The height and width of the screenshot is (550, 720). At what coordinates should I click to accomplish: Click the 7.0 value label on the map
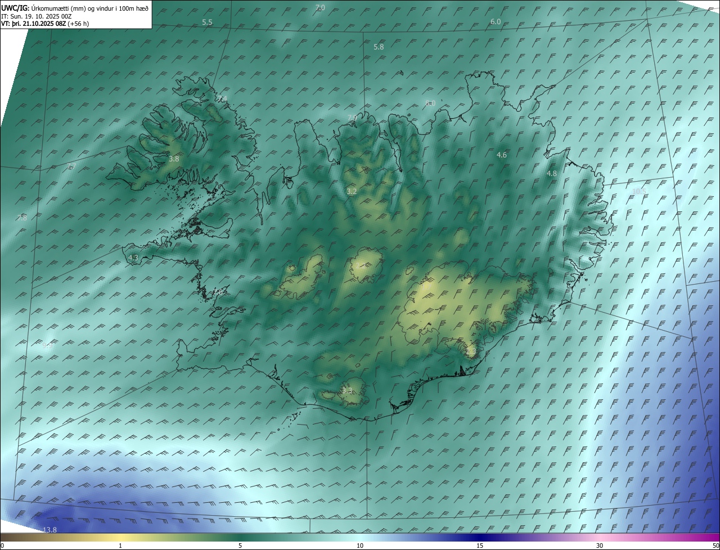[x=320, y=7]
